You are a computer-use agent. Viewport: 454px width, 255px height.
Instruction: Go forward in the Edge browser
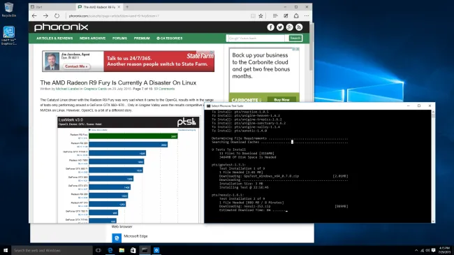(45, 16)
